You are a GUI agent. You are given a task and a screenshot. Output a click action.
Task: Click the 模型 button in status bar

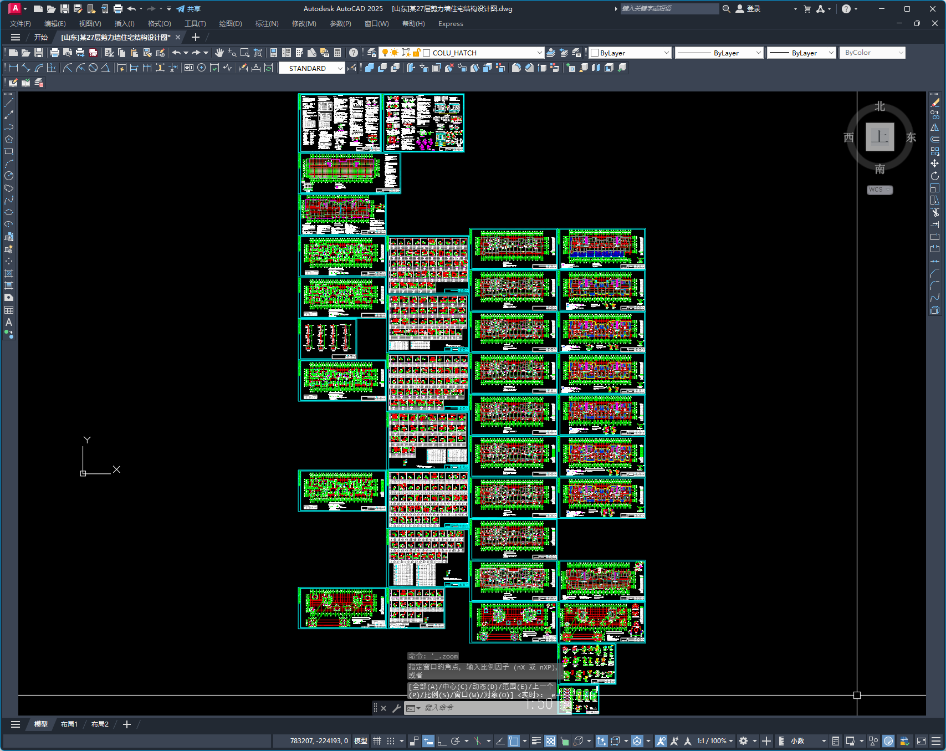tap(361, 741)
